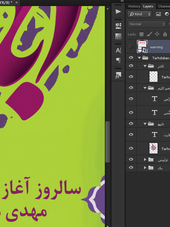Image resolution: width=170 pixels, height=227 pixels.
Task: Select the تزئینی group name
Action: 163,160
